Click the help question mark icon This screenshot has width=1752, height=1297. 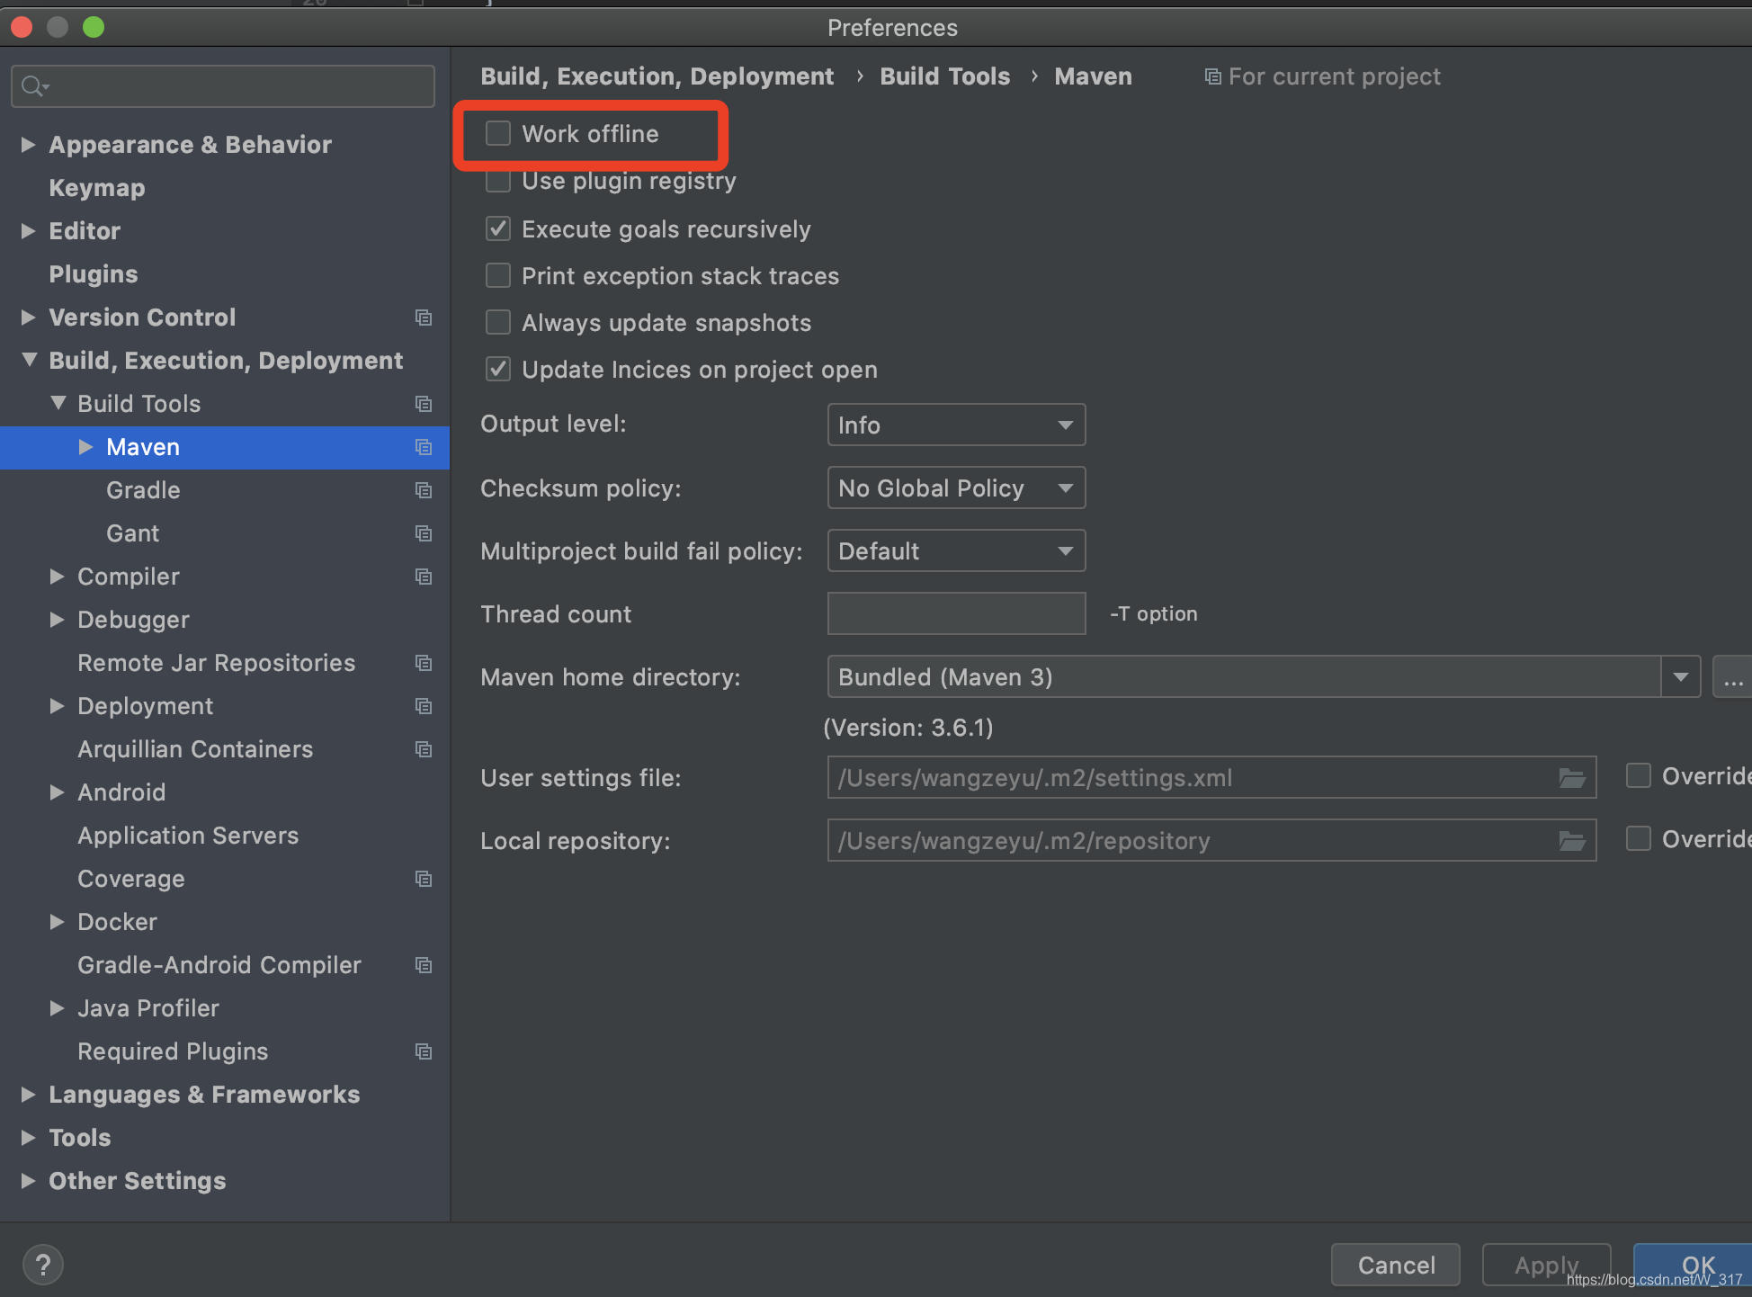(x=42, y=1265)
